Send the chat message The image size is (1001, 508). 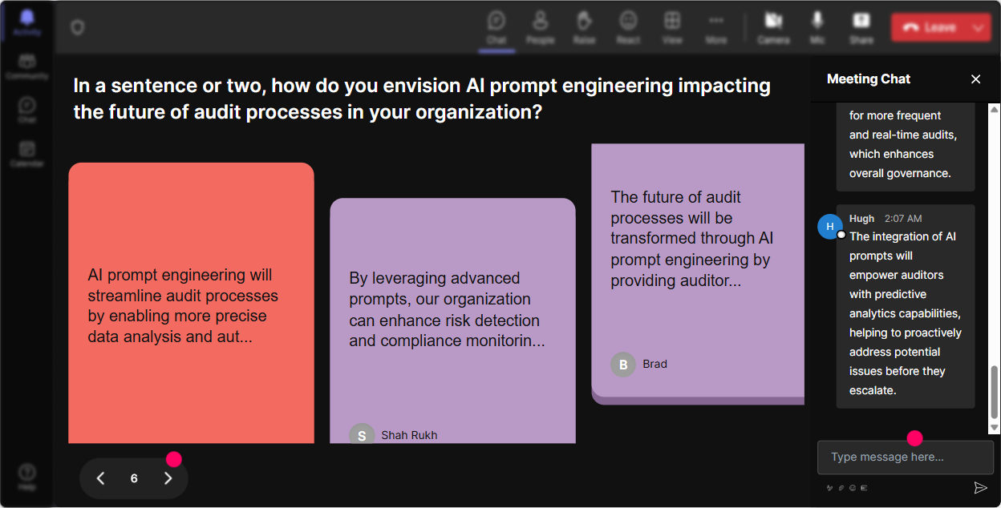pyautogui.click(x=980, y=487)
